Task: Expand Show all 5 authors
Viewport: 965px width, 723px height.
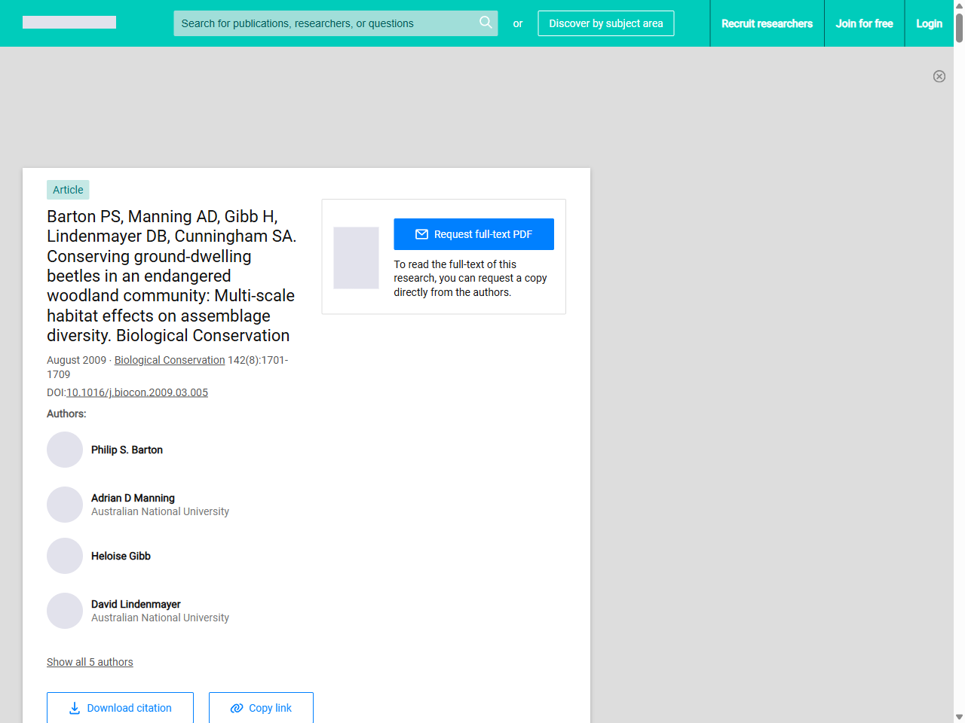Action: [x=90, y=662]
